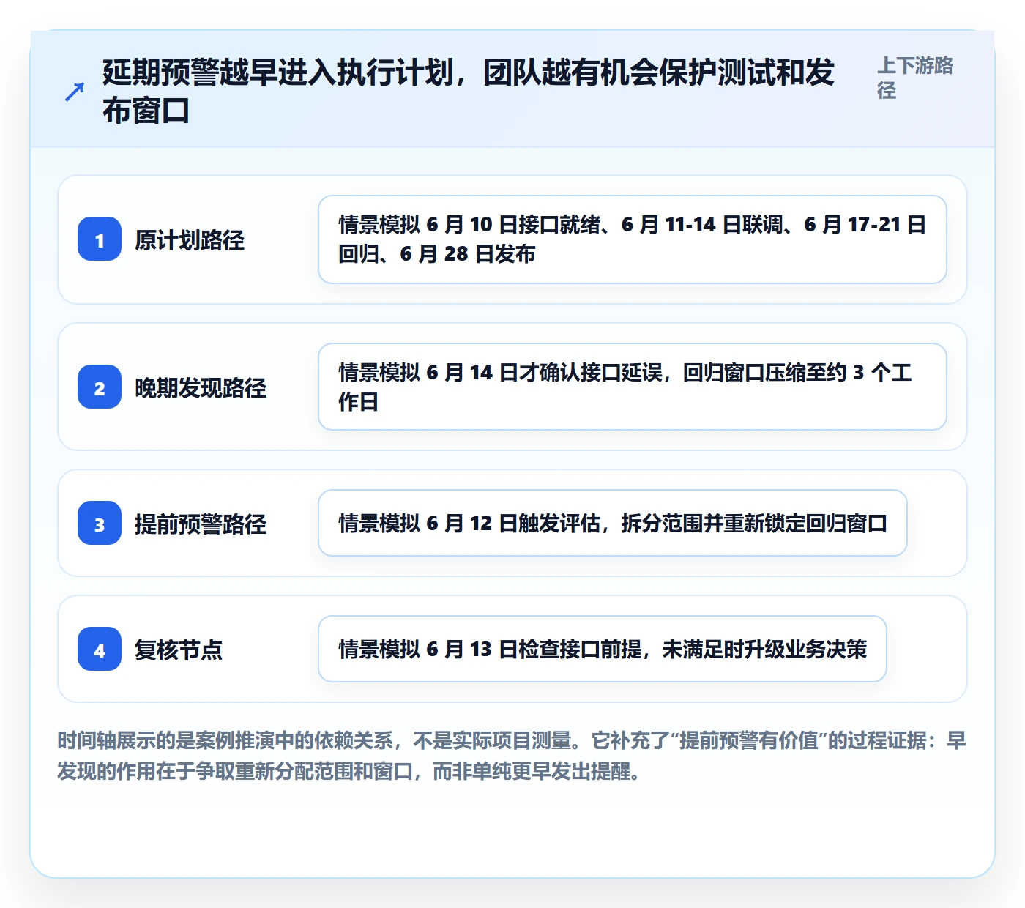1025x908 pixels.
Task: Select the 复核节点 label
Action: click(179, 650)
